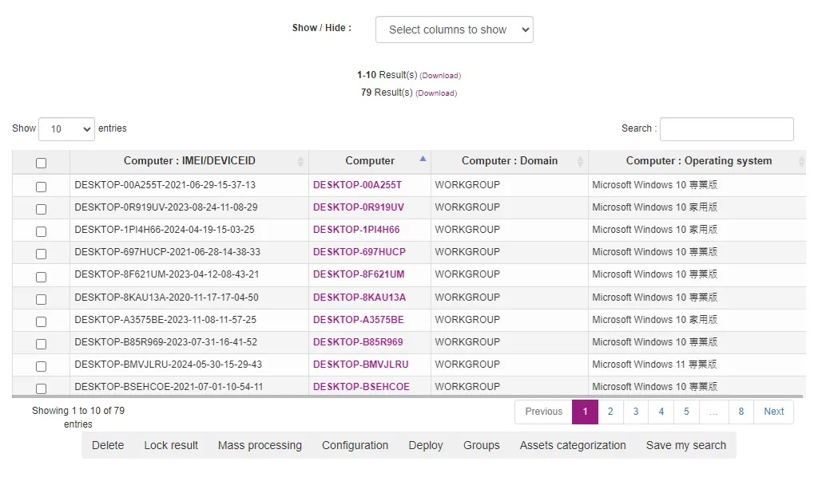Check the box for DESKTOP-BSEHCOE row
Image resolution: width=818 pixels, height=477 pixels.
[41, 388]
